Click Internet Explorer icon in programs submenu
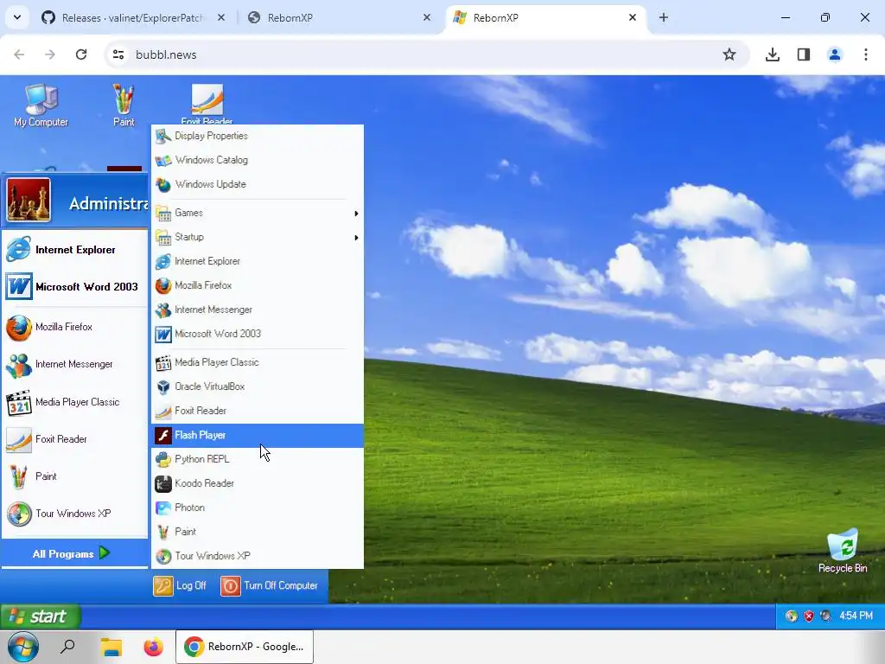The width and height of the screenshot is (885, 664). (x=163, y=261)
